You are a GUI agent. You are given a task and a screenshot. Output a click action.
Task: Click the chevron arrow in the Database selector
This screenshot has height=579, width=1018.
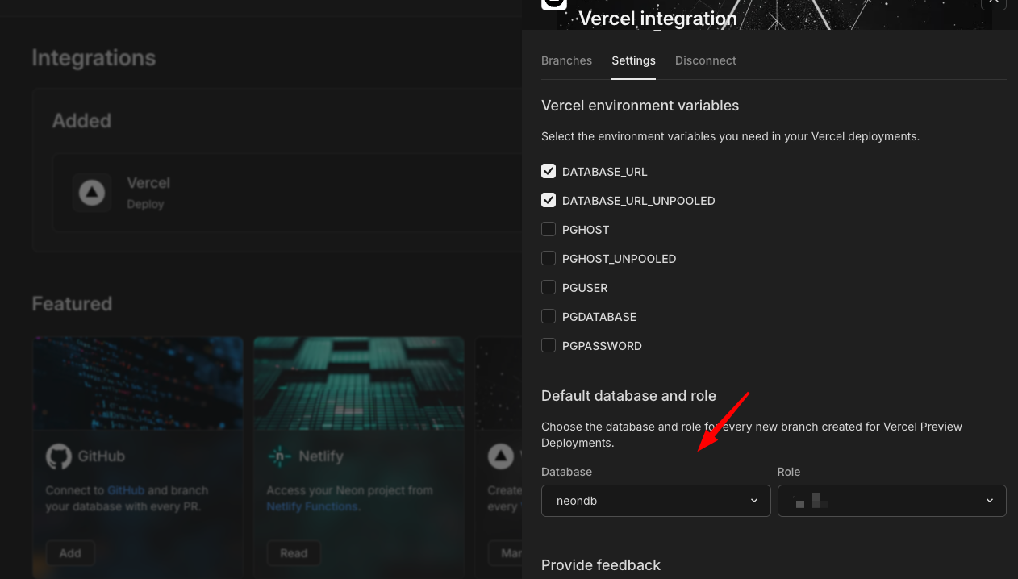point(754,501)
